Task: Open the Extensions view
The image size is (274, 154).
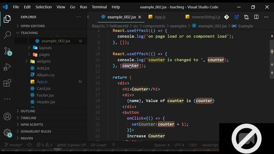Action: pos(7,83)
